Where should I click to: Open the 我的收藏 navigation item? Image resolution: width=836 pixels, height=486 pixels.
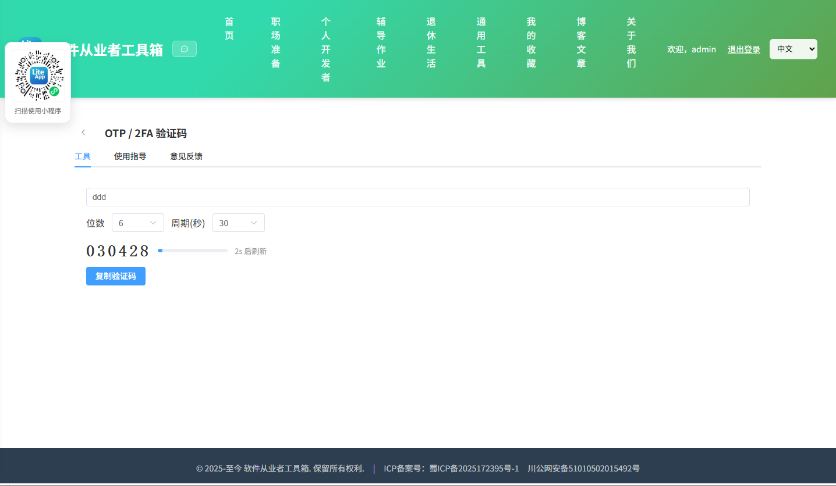(532, 42)
